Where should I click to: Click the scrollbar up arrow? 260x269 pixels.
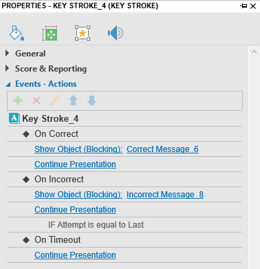click(254, 52)
